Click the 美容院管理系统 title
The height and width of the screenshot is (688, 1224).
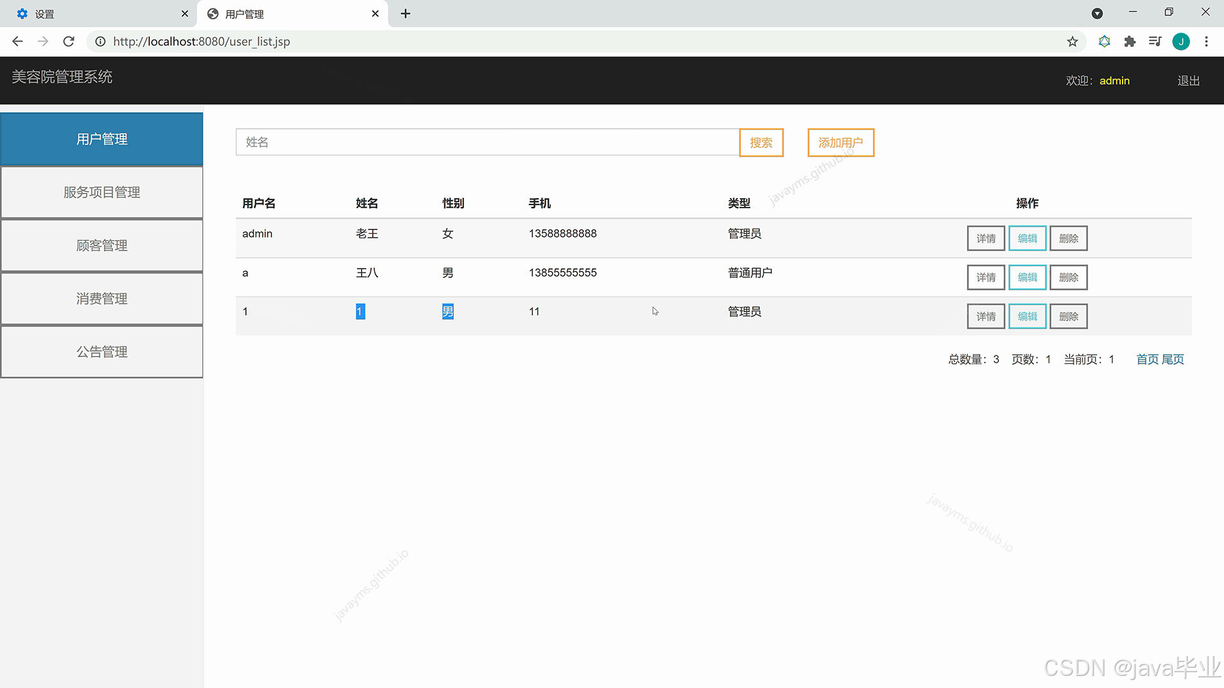(62, 77)
